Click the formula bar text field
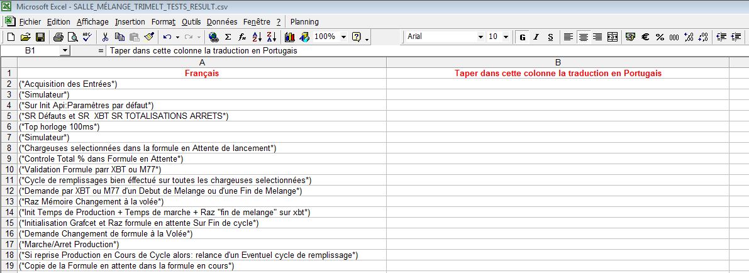 pos(377,51)
